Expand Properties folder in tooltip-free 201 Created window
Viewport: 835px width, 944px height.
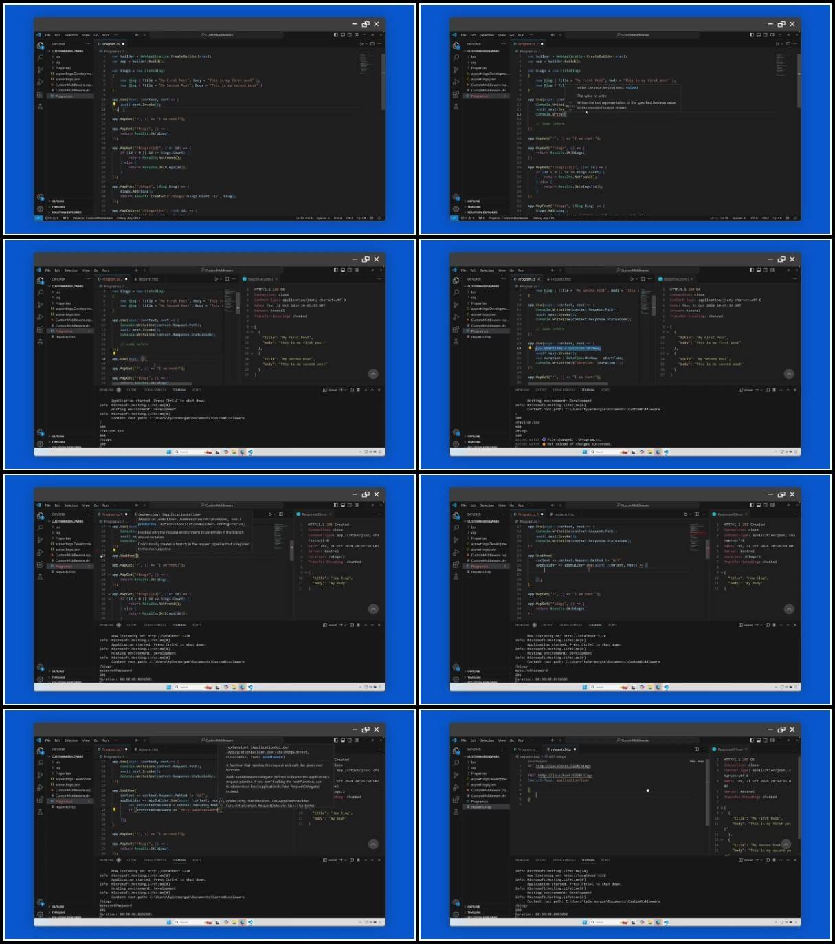[480, 538]
